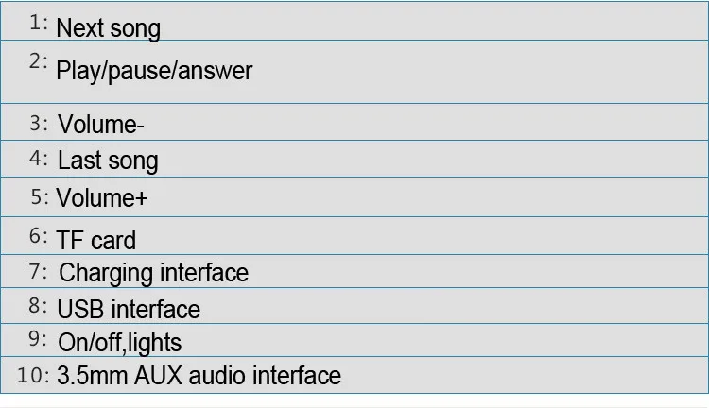
Task: Click the number 9 row marker
Action: click(x=38, y=338)
